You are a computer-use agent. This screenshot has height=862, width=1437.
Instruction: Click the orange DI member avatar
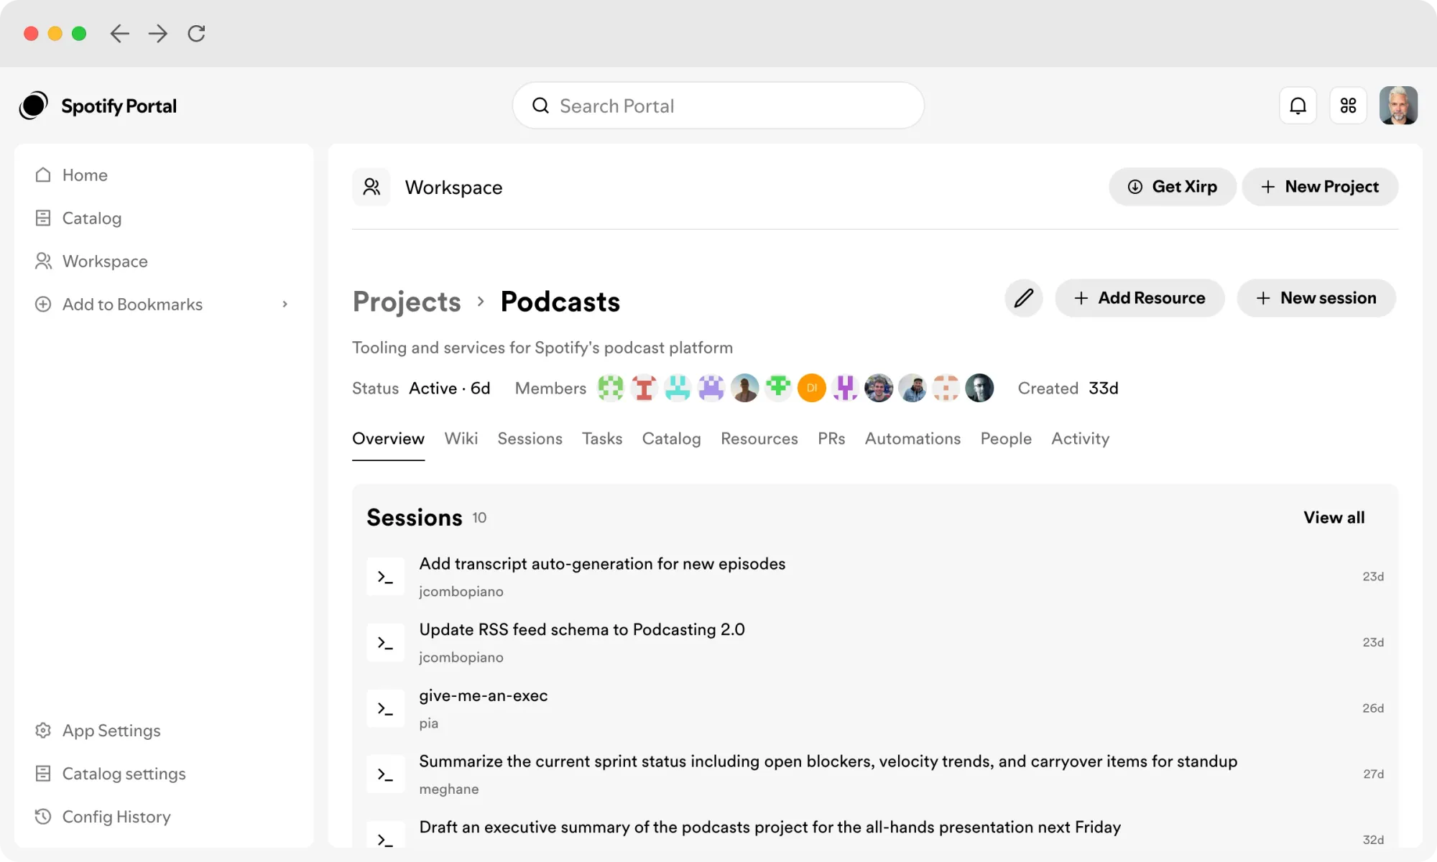[812, 388]
